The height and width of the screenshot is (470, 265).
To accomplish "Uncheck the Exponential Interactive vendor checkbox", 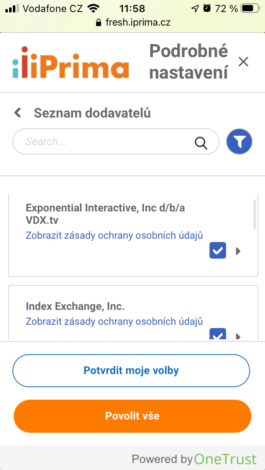I will coord(218,251).
